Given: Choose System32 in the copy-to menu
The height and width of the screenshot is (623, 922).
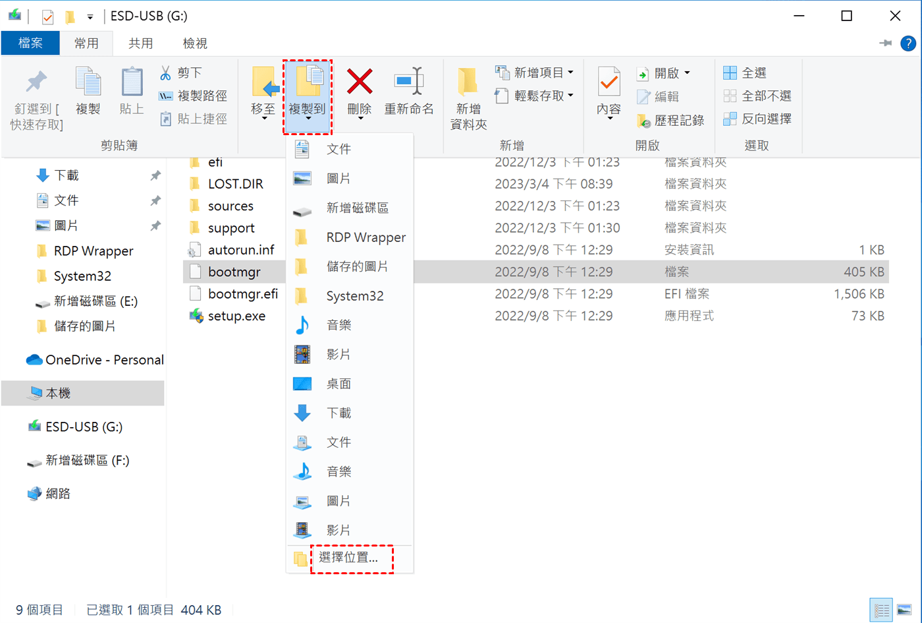Looking at the screenshot, I should [350, 296].
